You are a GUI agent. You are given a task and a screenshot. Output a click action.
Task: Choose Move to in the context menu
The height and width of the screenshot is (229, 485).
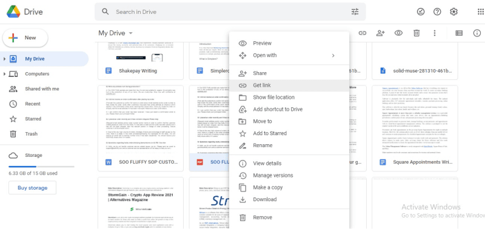(289, 121)
